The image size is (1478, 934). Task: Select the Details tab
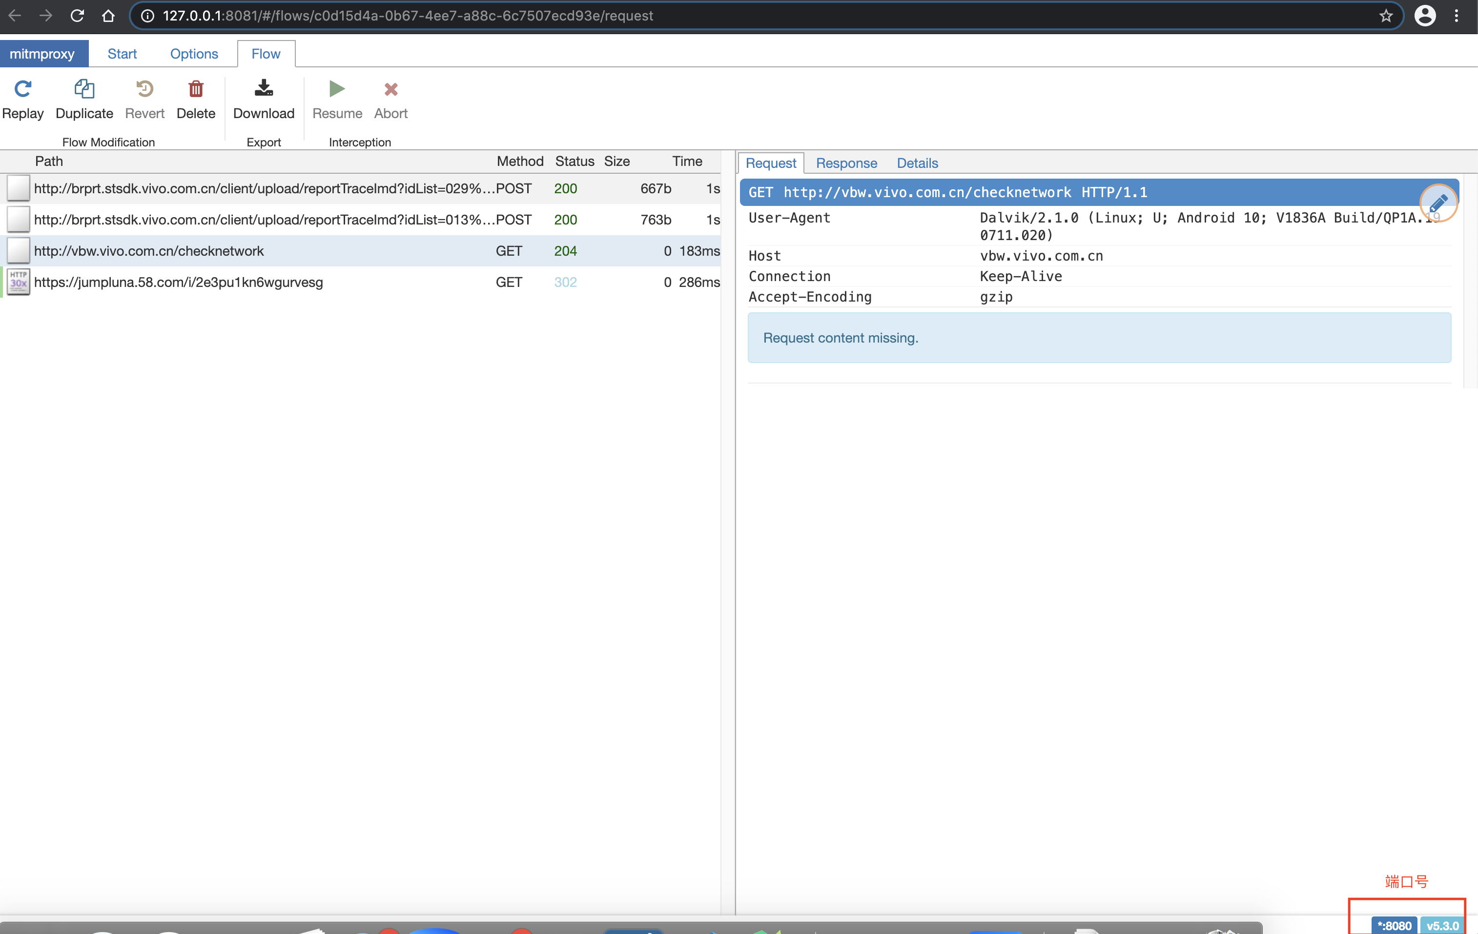click(917, 162)
